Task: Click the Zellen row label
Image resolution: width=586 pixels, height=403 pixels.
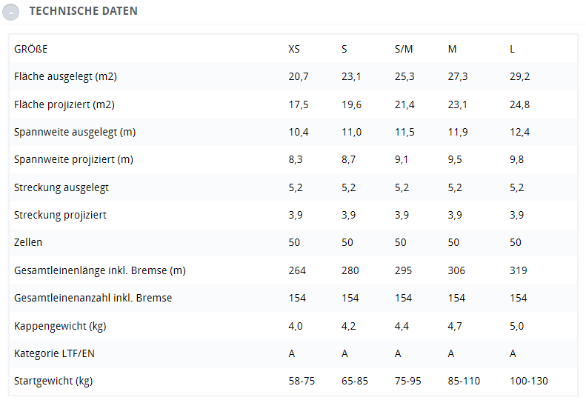Action: point(28,242)
